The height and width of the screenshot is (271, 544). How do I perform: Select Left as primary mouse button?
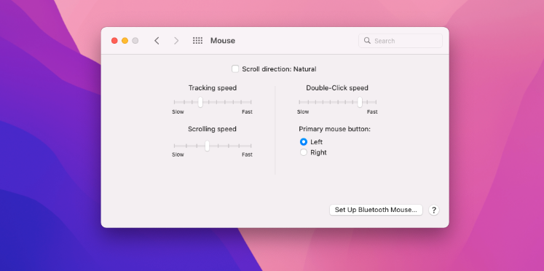tap(304, 142)
